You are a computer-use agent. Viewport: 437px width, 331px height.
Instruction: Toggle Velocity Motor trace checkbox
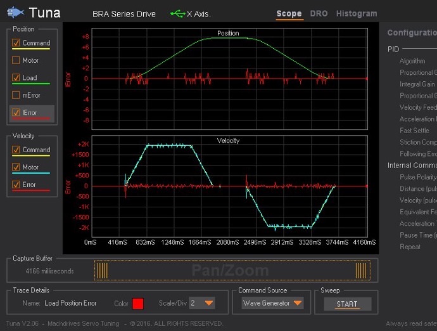(16, 167)
